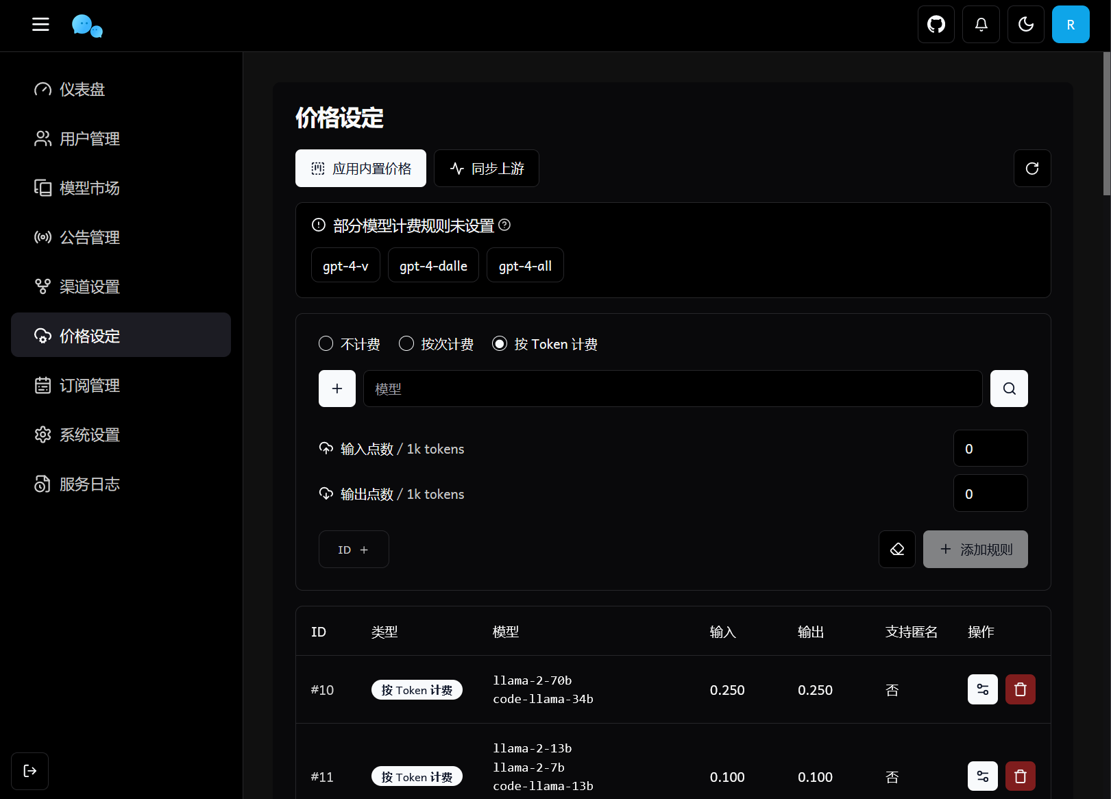Open the GitHub repository icon
The height and width of the screenshot is (799, 1111).
(x=936, y=24)
